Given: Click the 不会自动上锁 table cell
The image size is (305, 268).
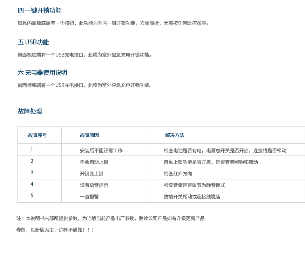Looking at the screenshot, I should (94, 162).
